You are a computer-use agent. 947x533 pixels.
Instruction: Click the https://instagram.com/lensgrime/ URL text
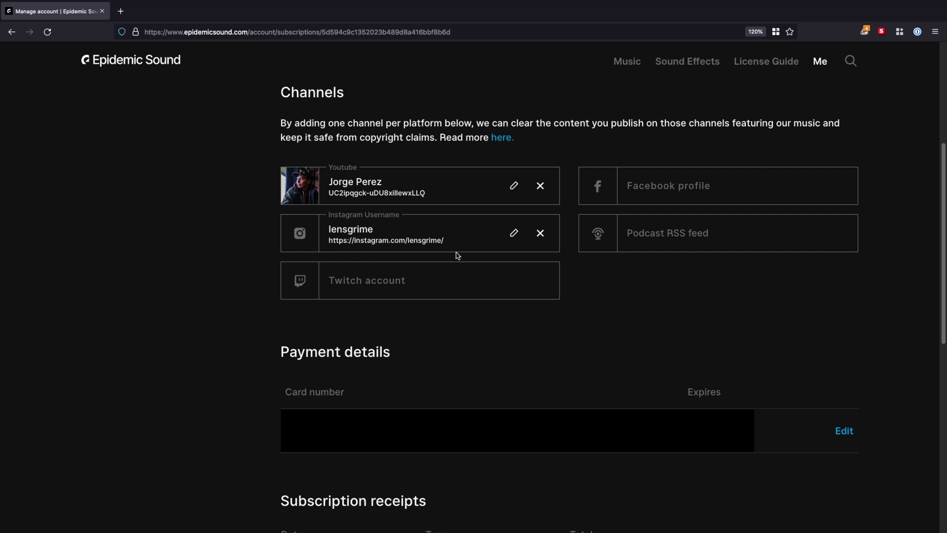[x=386, y=241]
